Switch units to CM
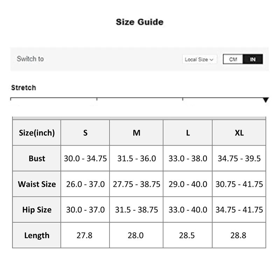Viewport: 280px width, 280px height. [x=233, y=59]
